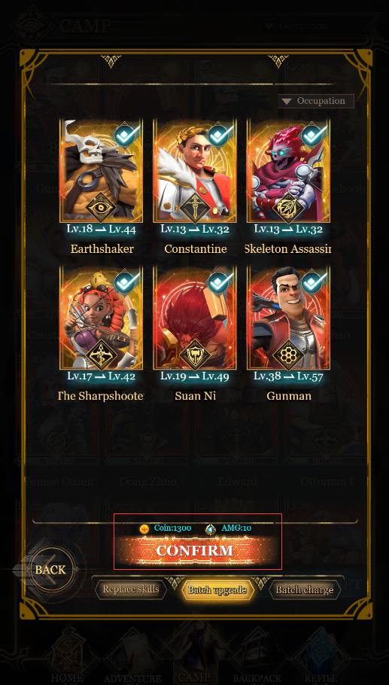This screenshot has width=389, height=685.
Task: Select the Suan Ni hero card
Action: [195, 318]
